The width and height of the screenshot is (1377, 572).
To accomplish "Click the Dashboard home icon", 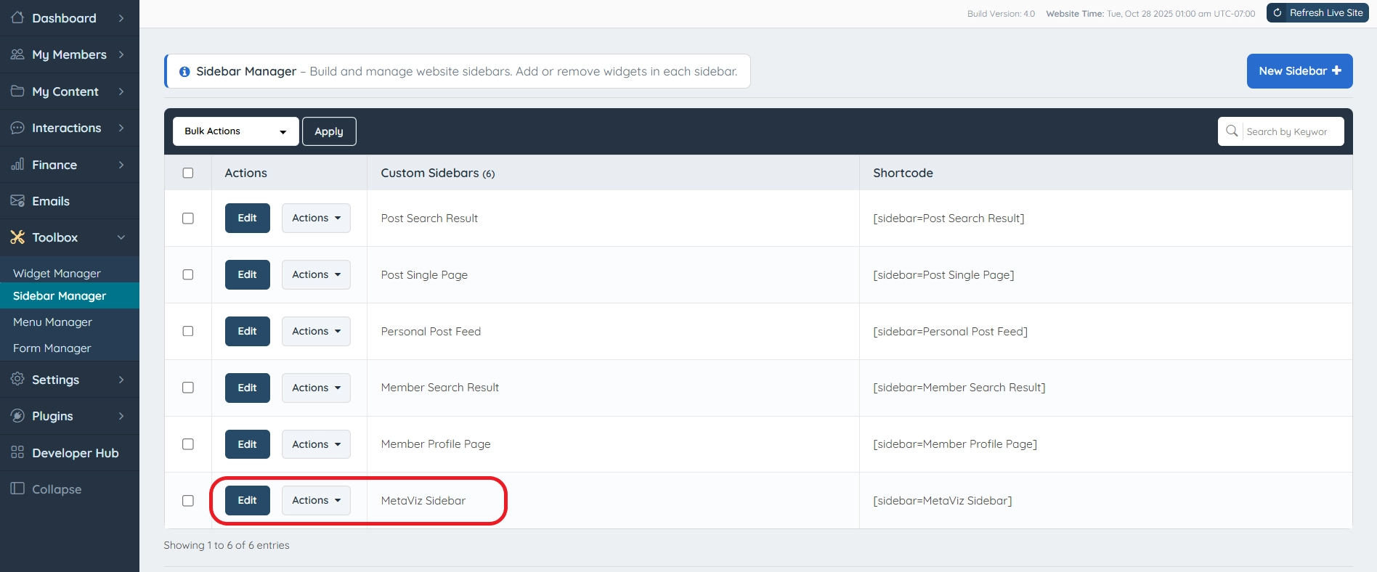I will coord(17,17).
